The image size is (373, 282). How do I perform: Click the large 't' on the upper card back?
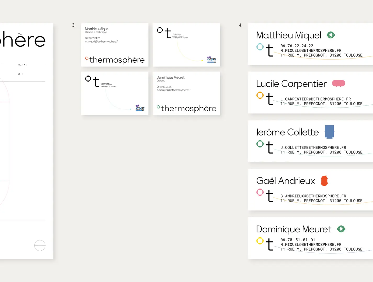[x=168, y=33]
